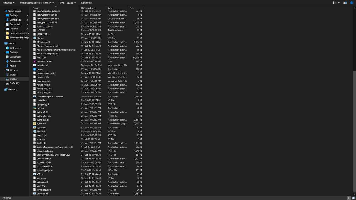Image resolution: width=356 pixels, height=200 pixels.
Task: Select the sqlite3.dll file name
Action: click(41, 143)
